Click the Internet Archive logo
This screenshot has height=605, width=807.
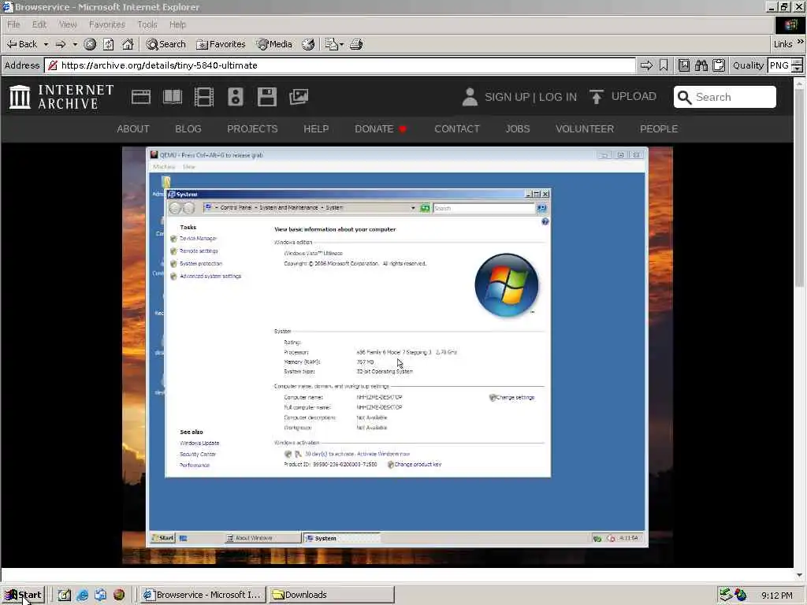(61, 97)
